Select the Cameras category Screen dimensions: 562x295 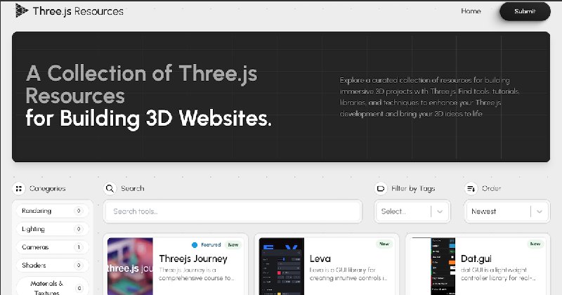[52, 247]
